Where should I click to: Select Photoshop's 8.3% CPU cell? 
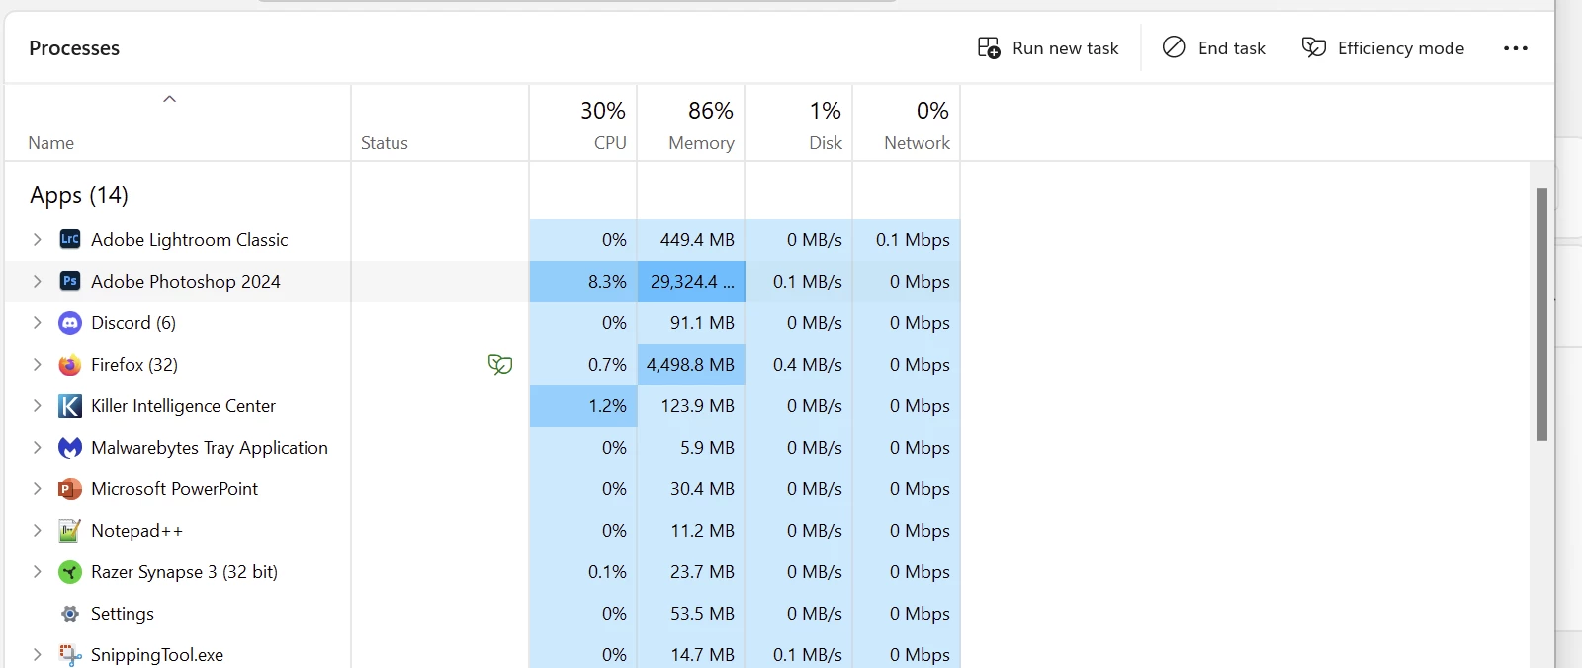pyautogui.click(x=583, y=281)
